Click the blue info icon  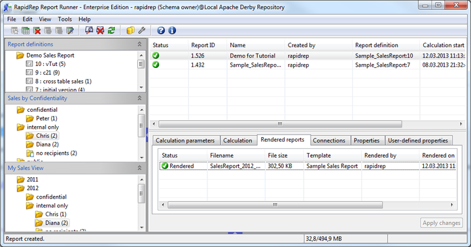172,30
